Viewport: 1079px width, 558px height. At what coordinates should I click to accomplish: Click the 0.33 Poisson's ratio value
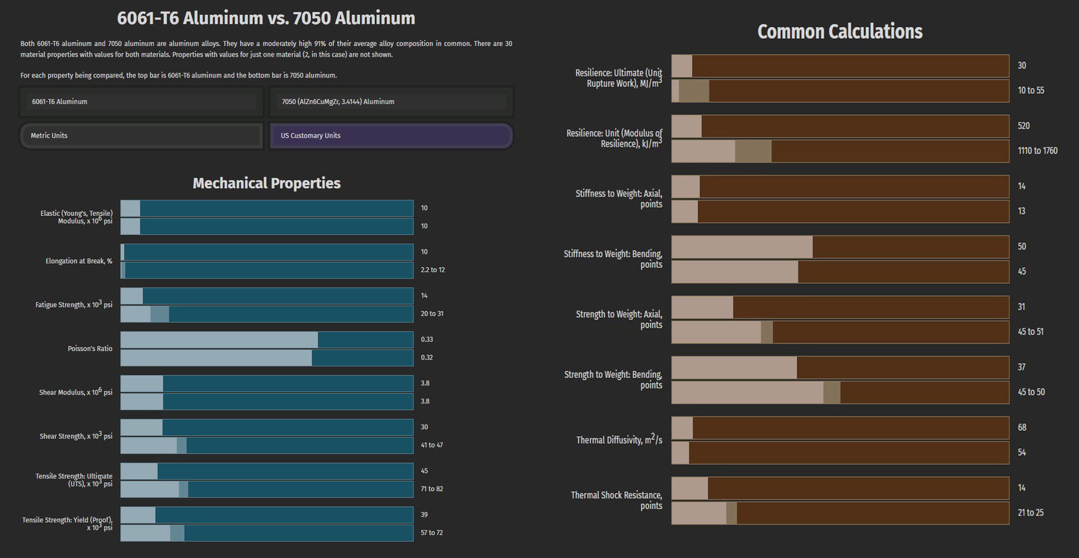pyautogui.click(x=427, y=339)
